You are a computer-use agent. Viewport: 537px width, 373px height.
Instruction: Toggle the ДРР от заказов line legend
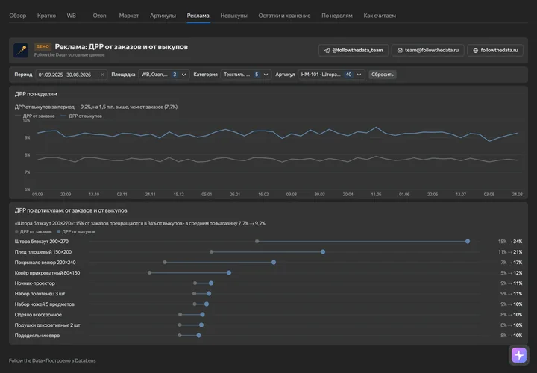coord(34,116)
